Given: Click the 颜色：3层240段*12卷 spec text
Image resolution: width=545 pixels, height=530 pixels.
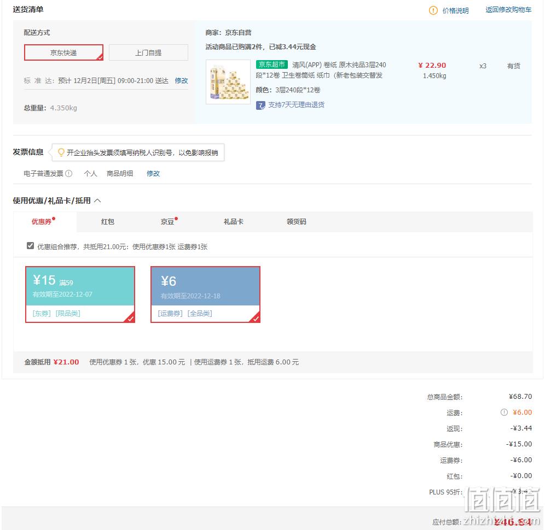Looking at the screenshot, I should (x=288, y=90).
